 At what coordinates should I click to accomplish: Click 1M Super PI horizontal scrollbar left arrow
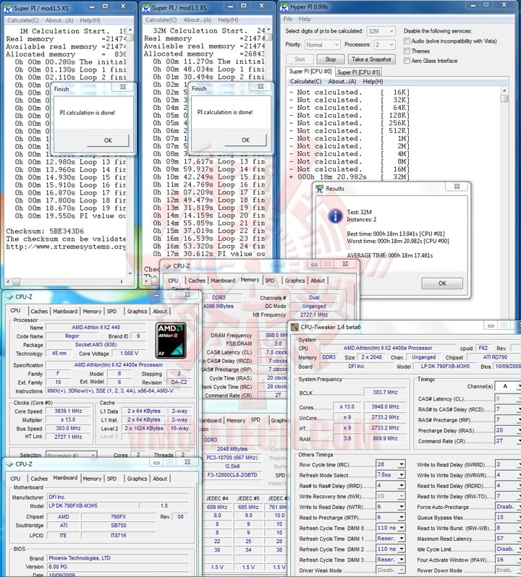[x=8, y=281]
